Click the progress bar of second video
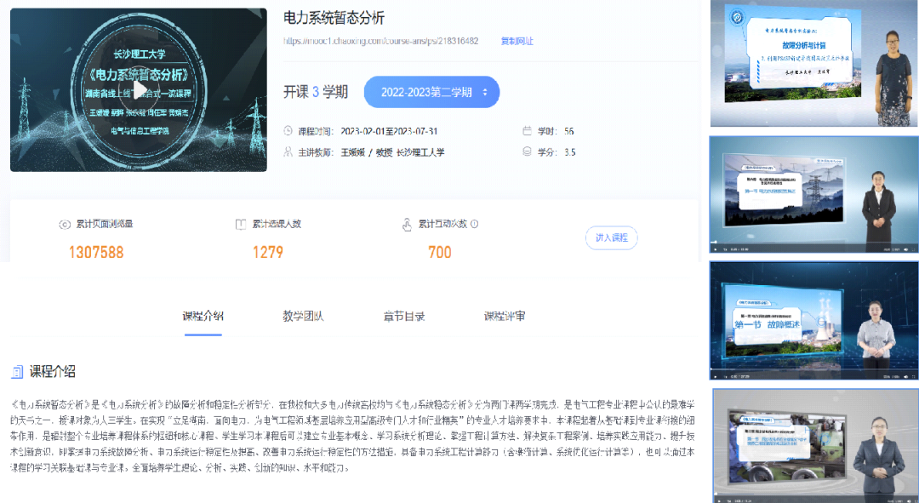 pyautogui.click(x=813, y=242)
